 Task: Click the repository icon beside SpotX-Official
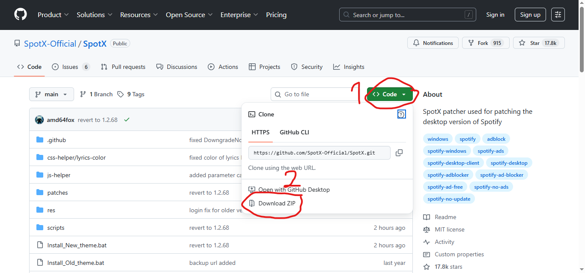click(x=17, y=44)
